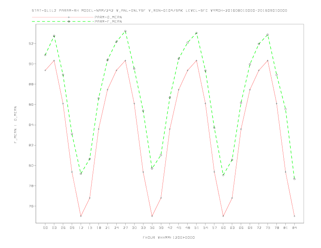
Task: Click the y-axis tick label 76
Action: (x=31, y=206)
